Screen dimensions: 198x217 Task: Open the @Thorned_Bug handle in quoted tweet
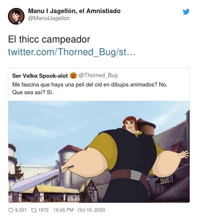tap(98, 75)
